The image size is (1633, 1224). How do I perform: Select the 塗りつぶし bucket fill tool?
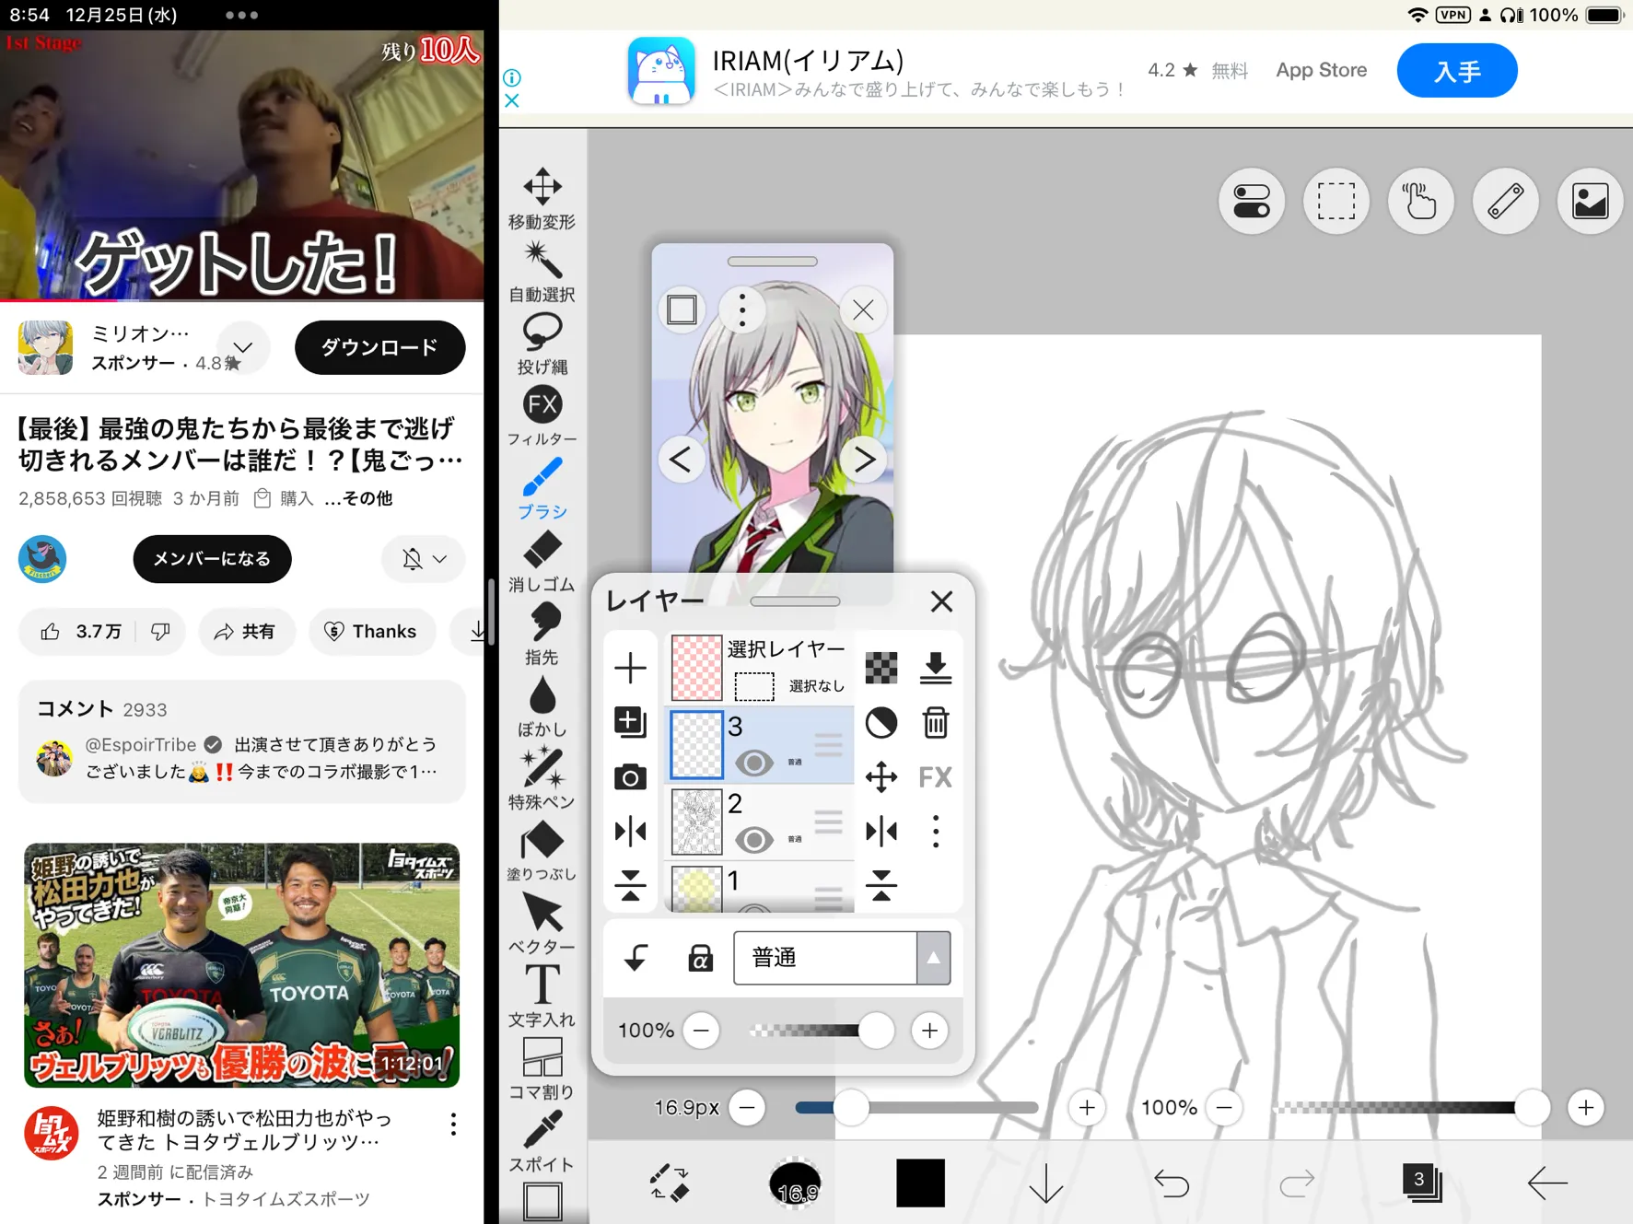click(x=542, y=852)
